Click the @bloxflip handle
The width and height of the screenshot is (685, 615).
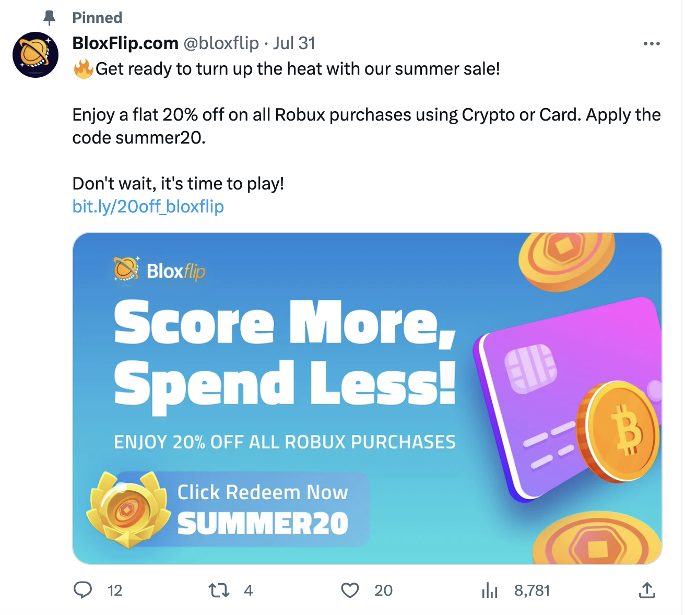coord(221,43)
